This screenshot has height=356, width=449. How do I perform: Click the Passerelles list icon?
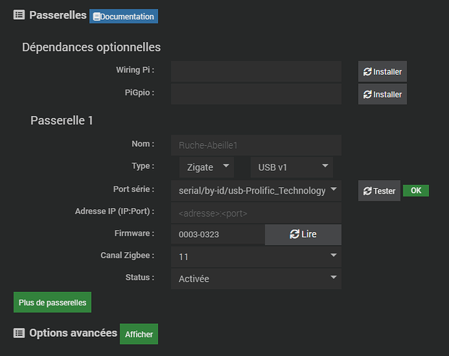coord(19,15)
